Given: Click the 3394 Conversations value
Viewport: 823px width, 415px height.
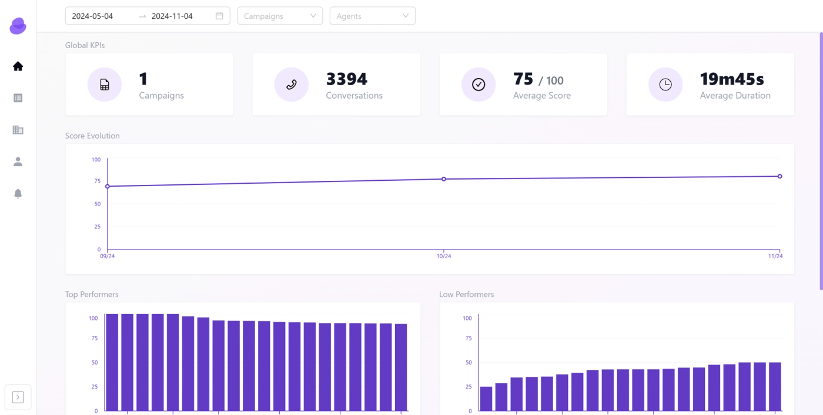Looking at the screenshot, I should coord(347,79).
